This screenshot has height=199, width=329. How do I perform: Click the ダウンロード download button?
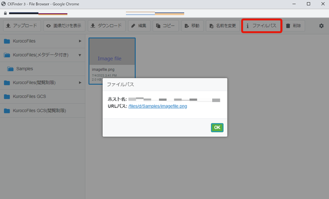click(106, 26)
